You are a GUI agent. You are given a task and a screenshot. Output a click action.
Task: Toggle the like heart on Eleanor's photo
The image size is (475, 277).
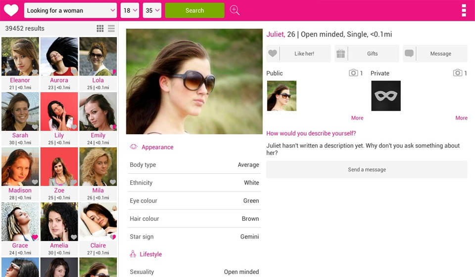[35, 72]
